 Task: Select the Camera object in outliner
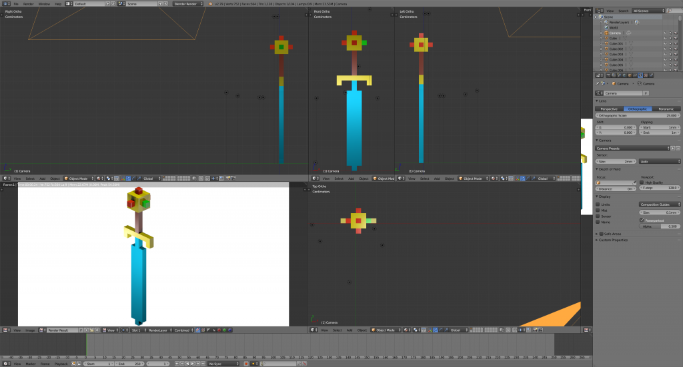pyautogui.click(x=614, y=33)
